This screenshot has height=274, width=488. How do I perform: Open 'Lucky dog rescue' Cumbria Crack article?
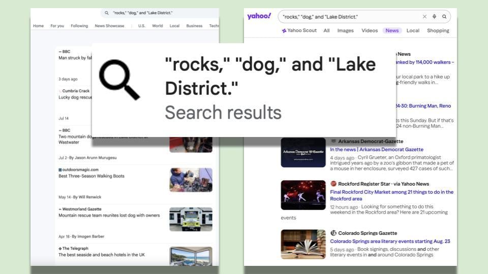coord(75,97)
